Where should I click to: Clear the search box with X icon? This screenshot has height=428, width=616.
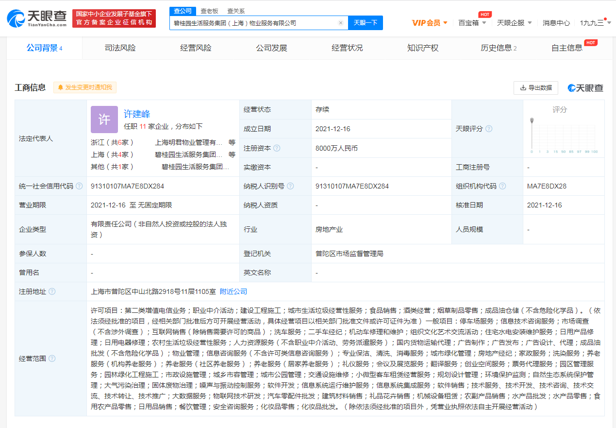(341, 23)
